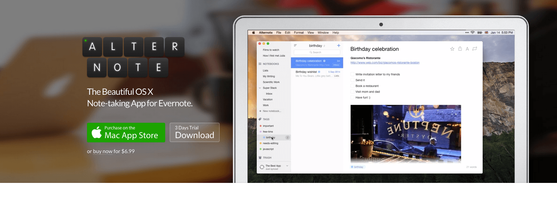This screenshot has height=199, width=557.
Task: Click the plus icon before New notebook
Action: click(260, 111)
